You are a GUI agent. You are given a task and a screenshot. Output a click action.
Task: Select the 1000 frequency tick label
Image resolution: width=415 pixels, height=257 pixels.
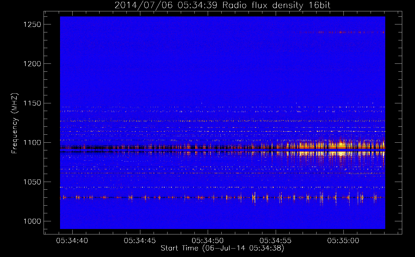(32, 221)
